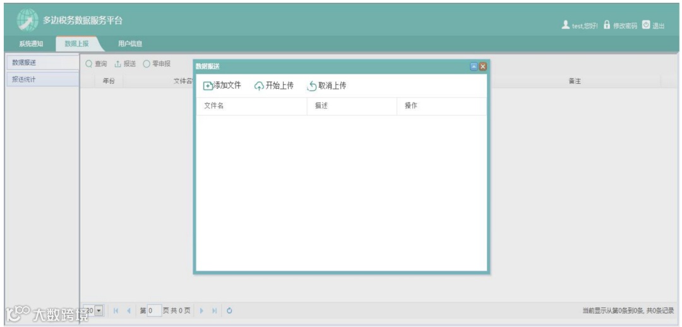Click 添加文件 in the dialog

click(x=222, y=86)
